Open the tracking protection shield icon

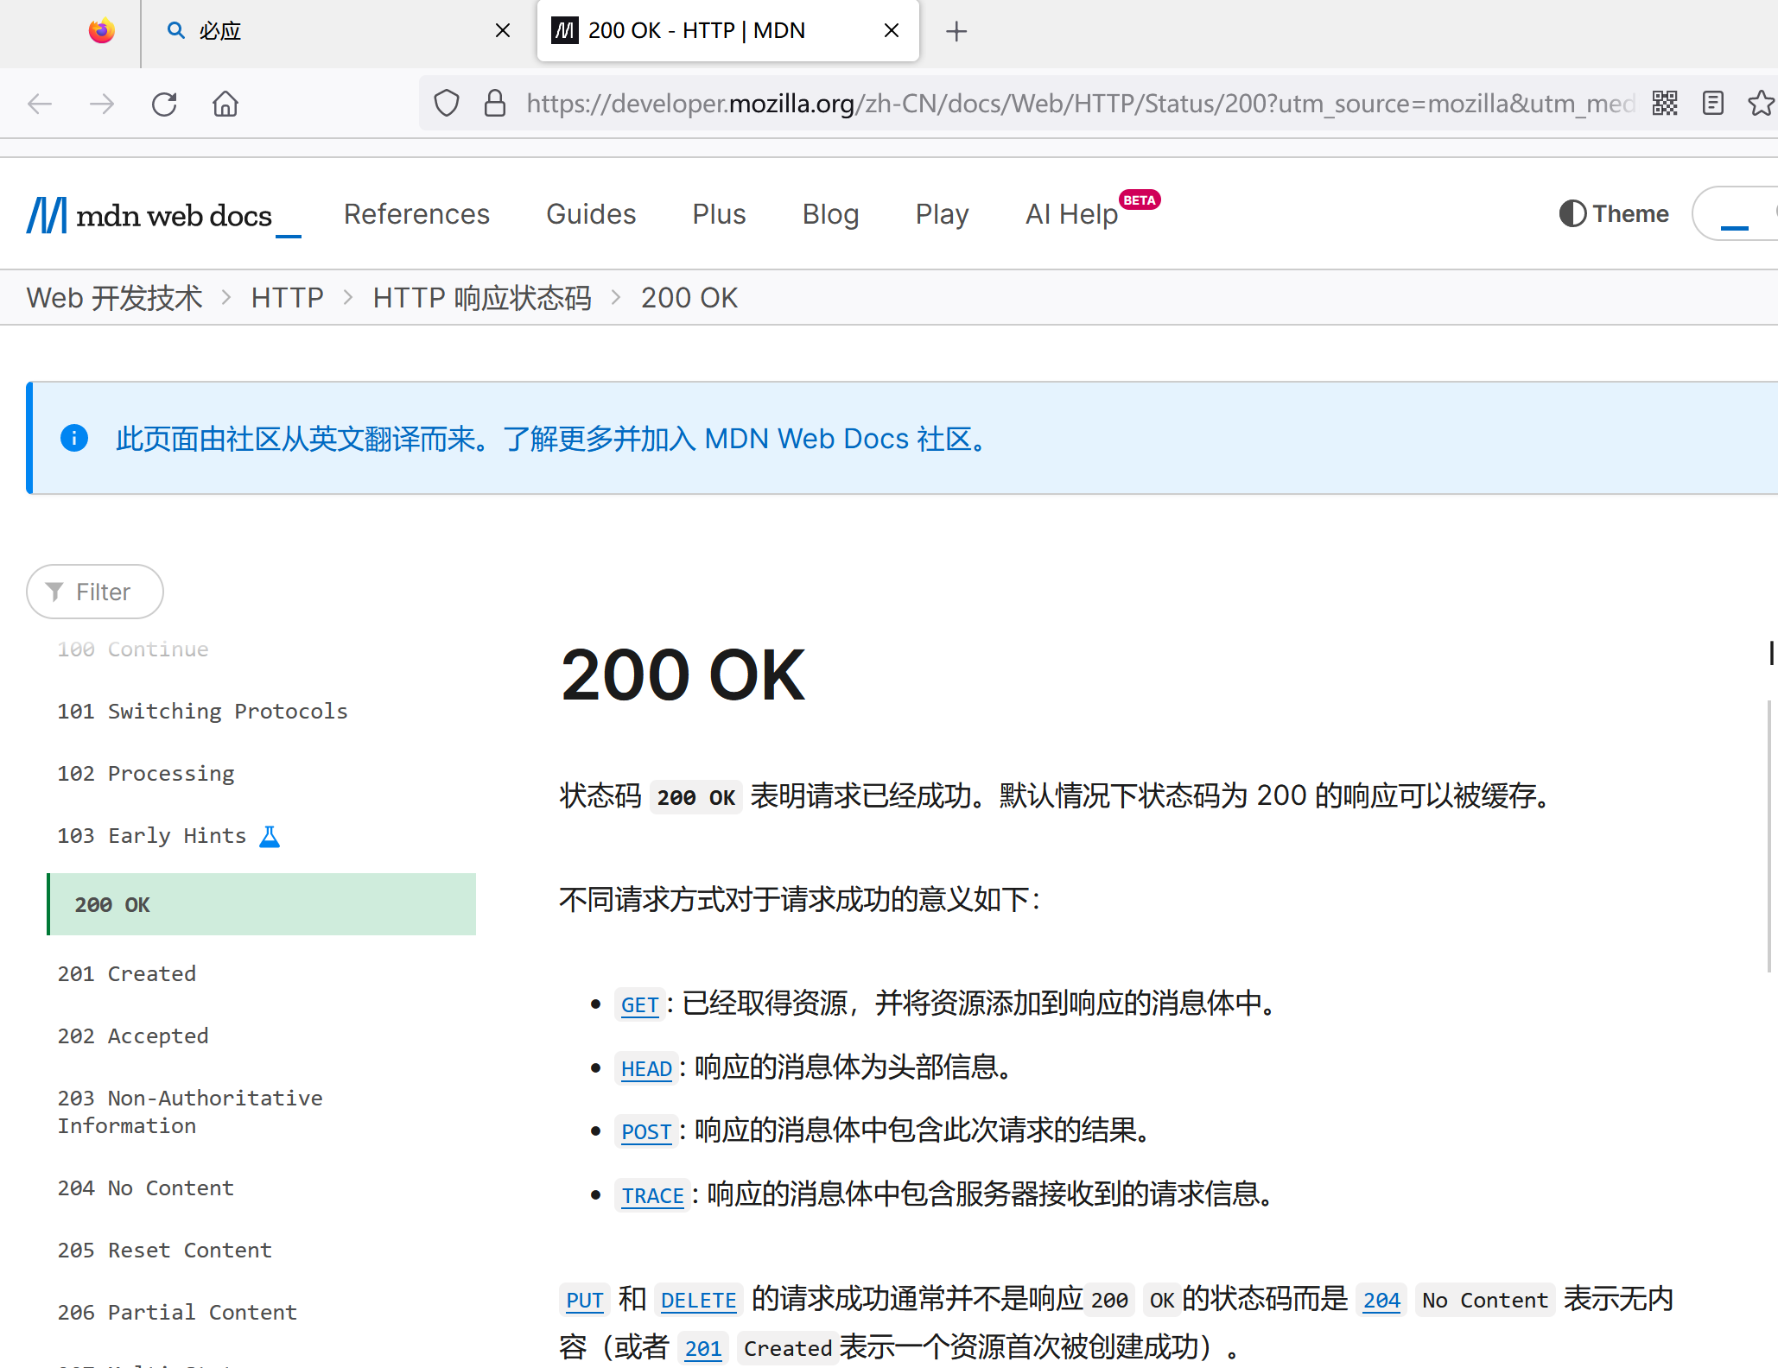[446, 103]
